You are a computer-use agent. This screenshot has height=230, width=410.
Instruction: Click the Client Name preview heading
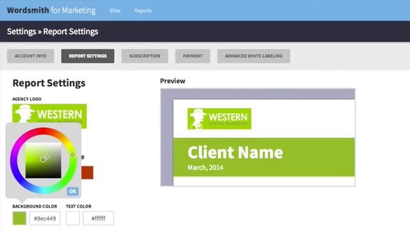point(235,152)
